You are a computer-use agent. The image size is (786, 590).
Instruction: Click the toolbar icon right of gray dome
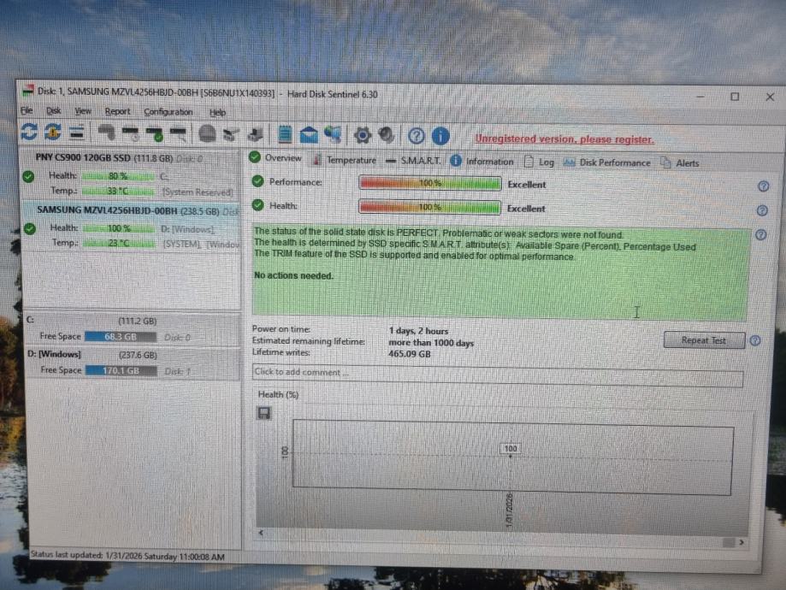[x=231, y=134]
